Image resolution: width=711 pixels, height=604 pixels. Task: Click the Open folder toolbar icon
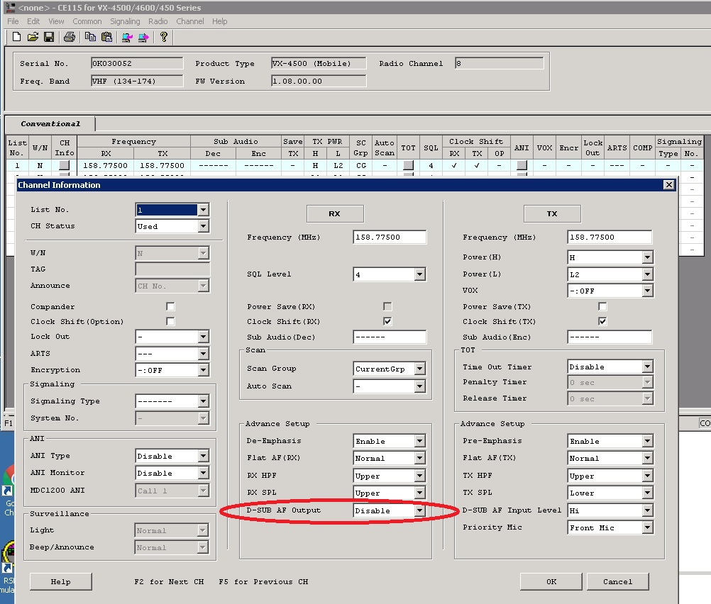(33, 37)
